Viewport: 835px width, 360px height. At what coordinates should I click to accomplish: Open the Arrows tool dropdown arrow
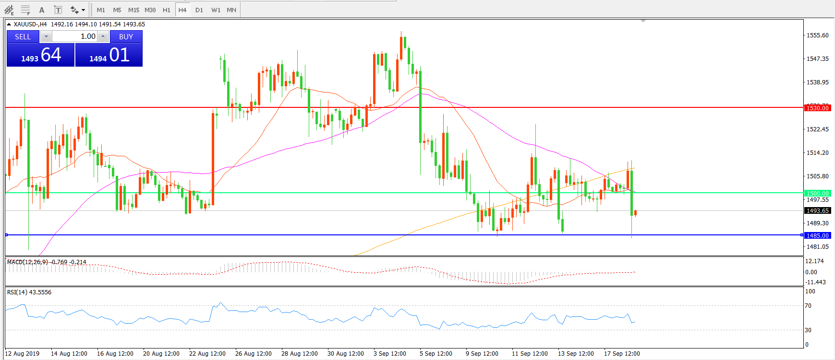click(x=84, y=10)
